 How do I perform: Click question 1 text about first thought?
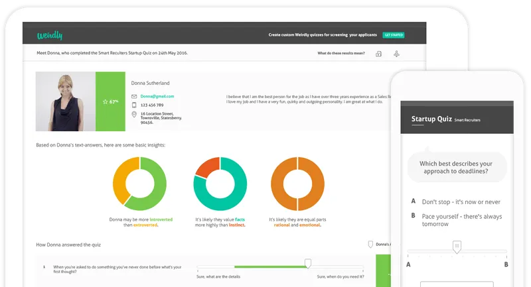(x=117, y=269)
